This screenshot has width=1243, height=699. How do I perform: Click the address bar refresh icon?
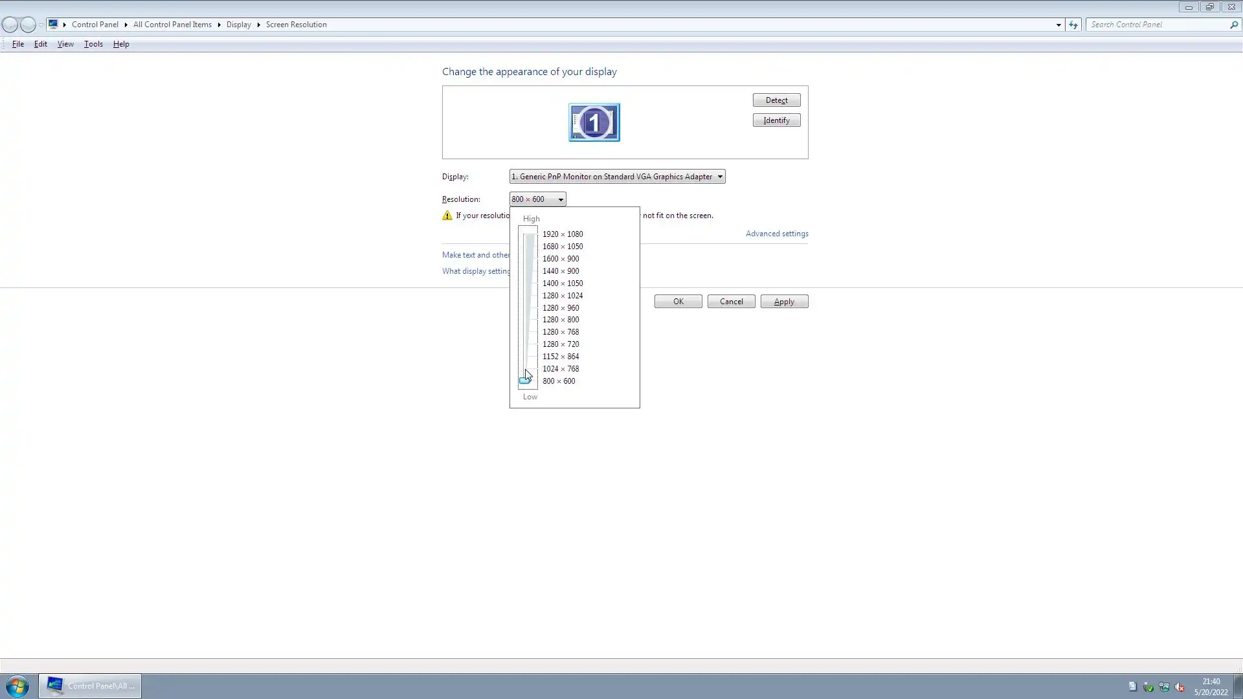click(x=1073, y=25)
